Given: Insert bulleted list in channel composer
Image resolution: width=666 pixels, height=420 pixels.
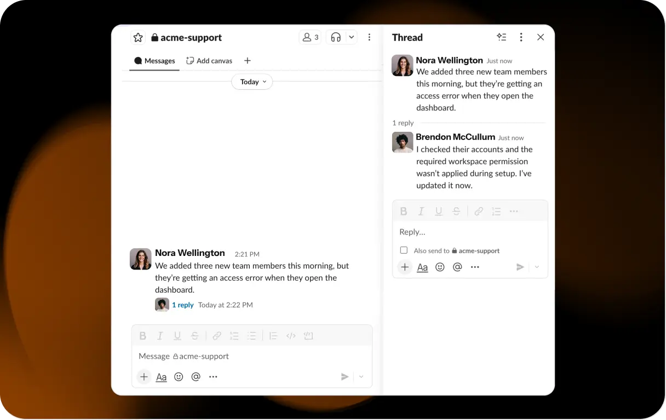Looking at the screenshot, I should [x=251, y=336].
